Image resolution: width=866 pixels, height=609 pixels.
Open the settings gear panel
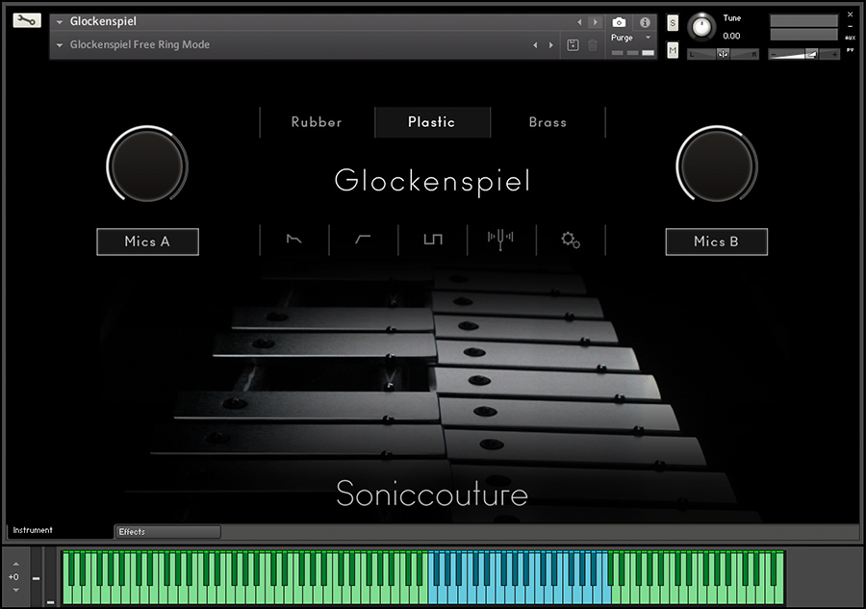[570, 241]
